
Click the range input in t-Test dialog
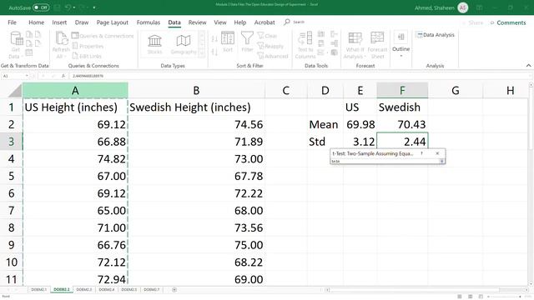pyautogui.click(x=385, y=161)
